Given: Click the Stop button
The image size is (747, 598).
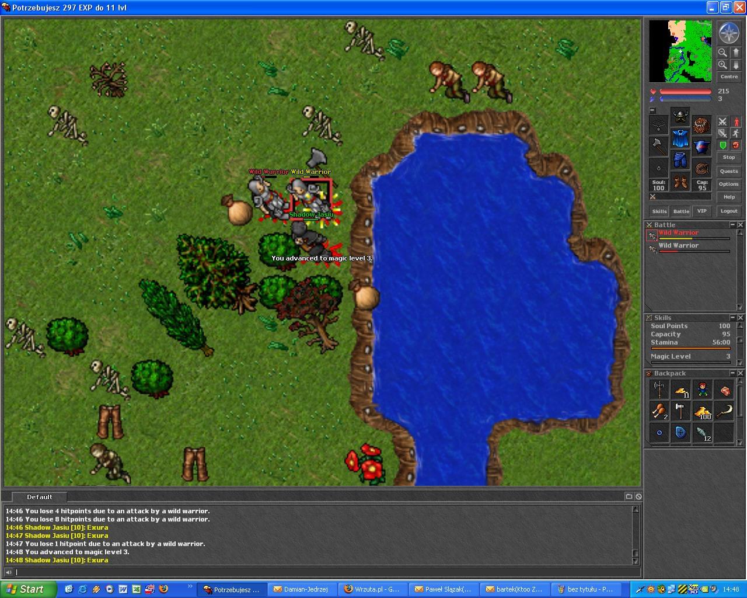Looking at the screenshot, I should click(729, 158).
